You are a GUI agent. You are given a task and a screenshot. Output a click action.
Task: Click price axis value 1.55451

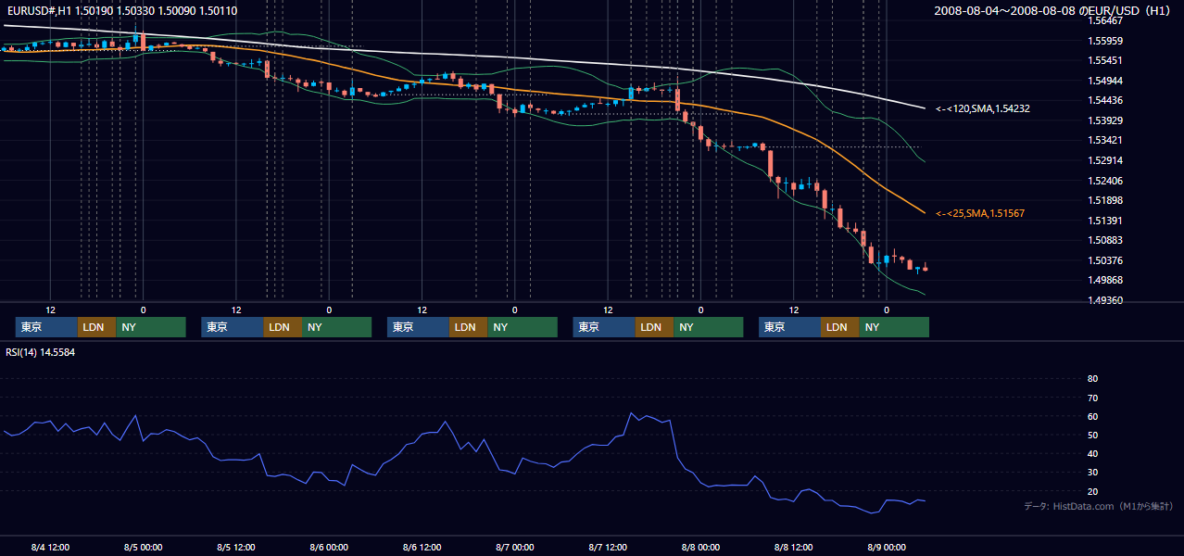tap(1104, 60)
